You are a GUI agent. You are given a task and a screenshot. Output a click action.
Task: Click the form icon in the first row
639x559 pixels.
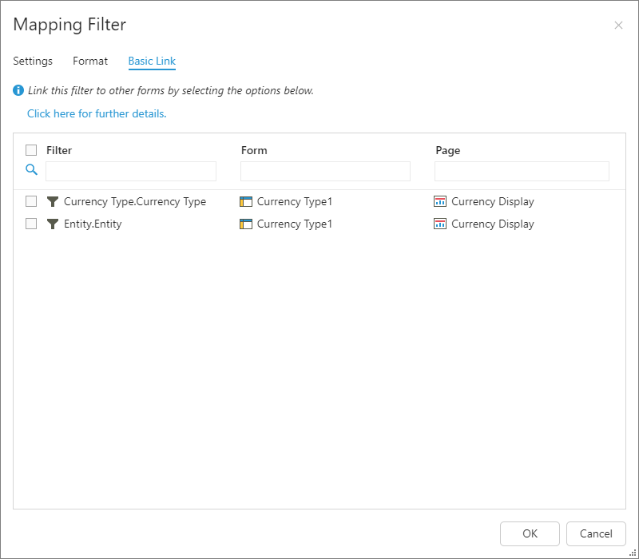click(x=246, y=202)
